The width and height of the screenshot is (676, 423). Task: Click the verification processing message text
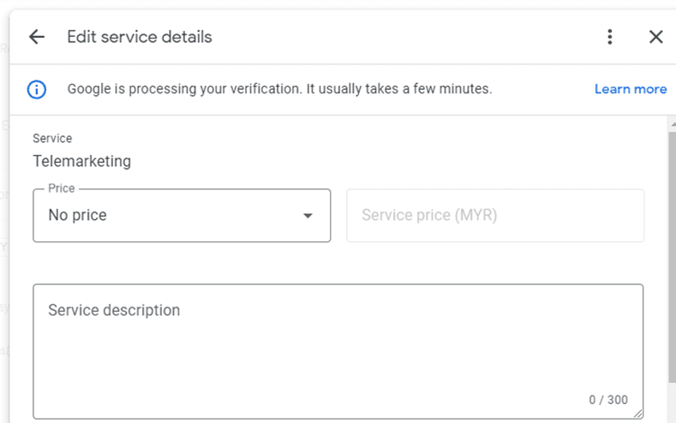279,89
